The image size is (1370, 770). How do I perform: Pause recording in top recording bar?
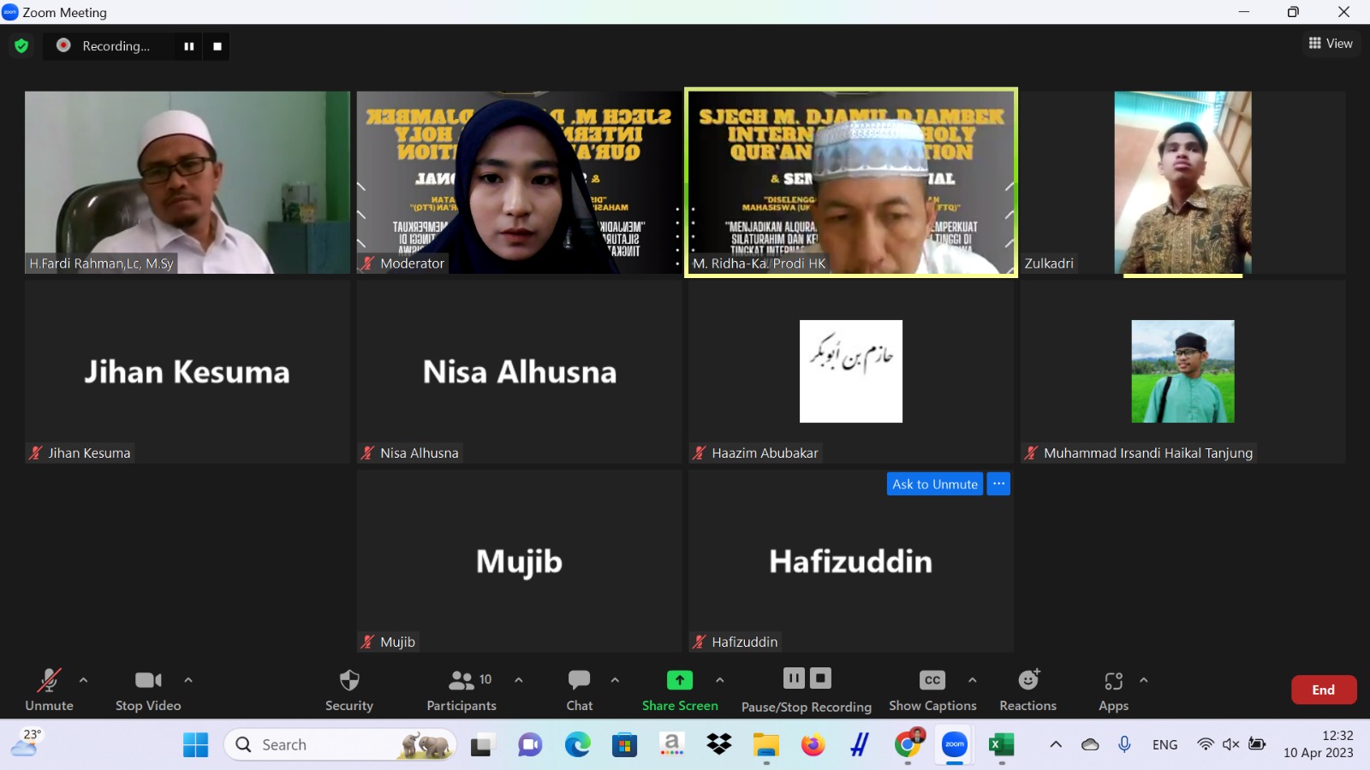(188, 46)
